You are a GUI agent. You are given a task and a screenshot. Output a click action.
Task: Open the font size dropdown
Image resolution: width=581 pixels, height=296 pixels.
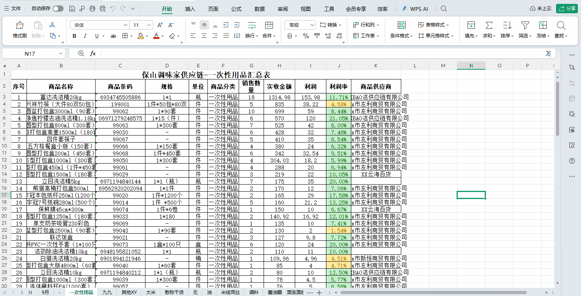point(149,25)
